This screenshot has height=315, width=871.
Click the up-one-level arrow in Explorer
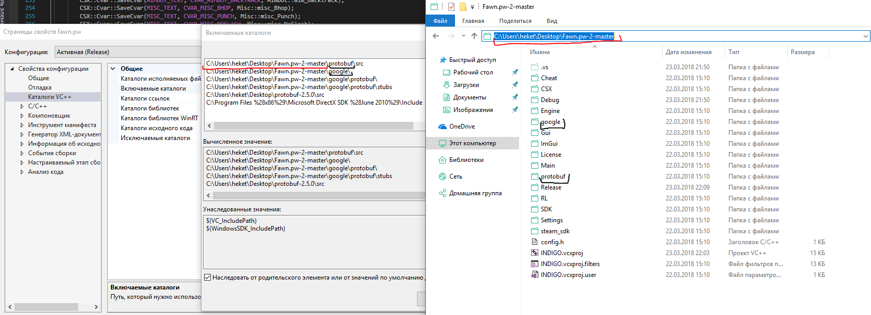coord(474,36)
